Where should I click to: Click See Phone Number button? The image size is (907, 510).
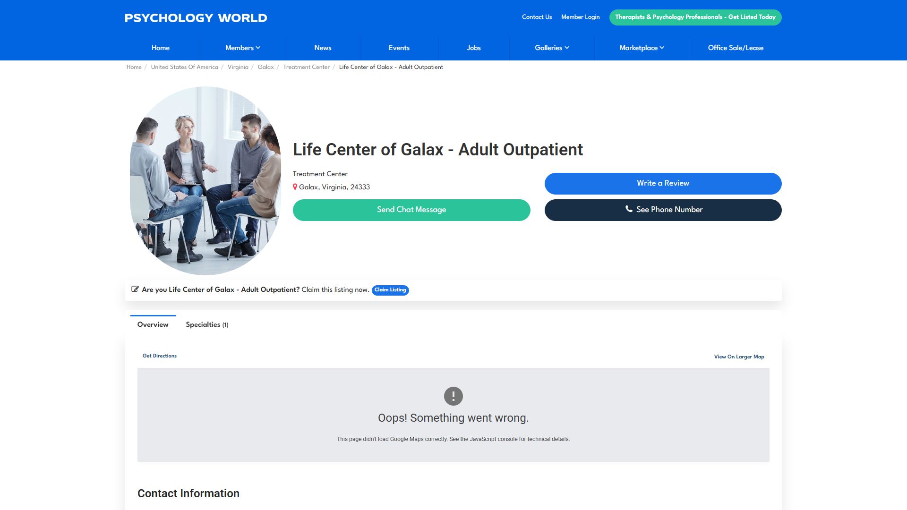663,210
